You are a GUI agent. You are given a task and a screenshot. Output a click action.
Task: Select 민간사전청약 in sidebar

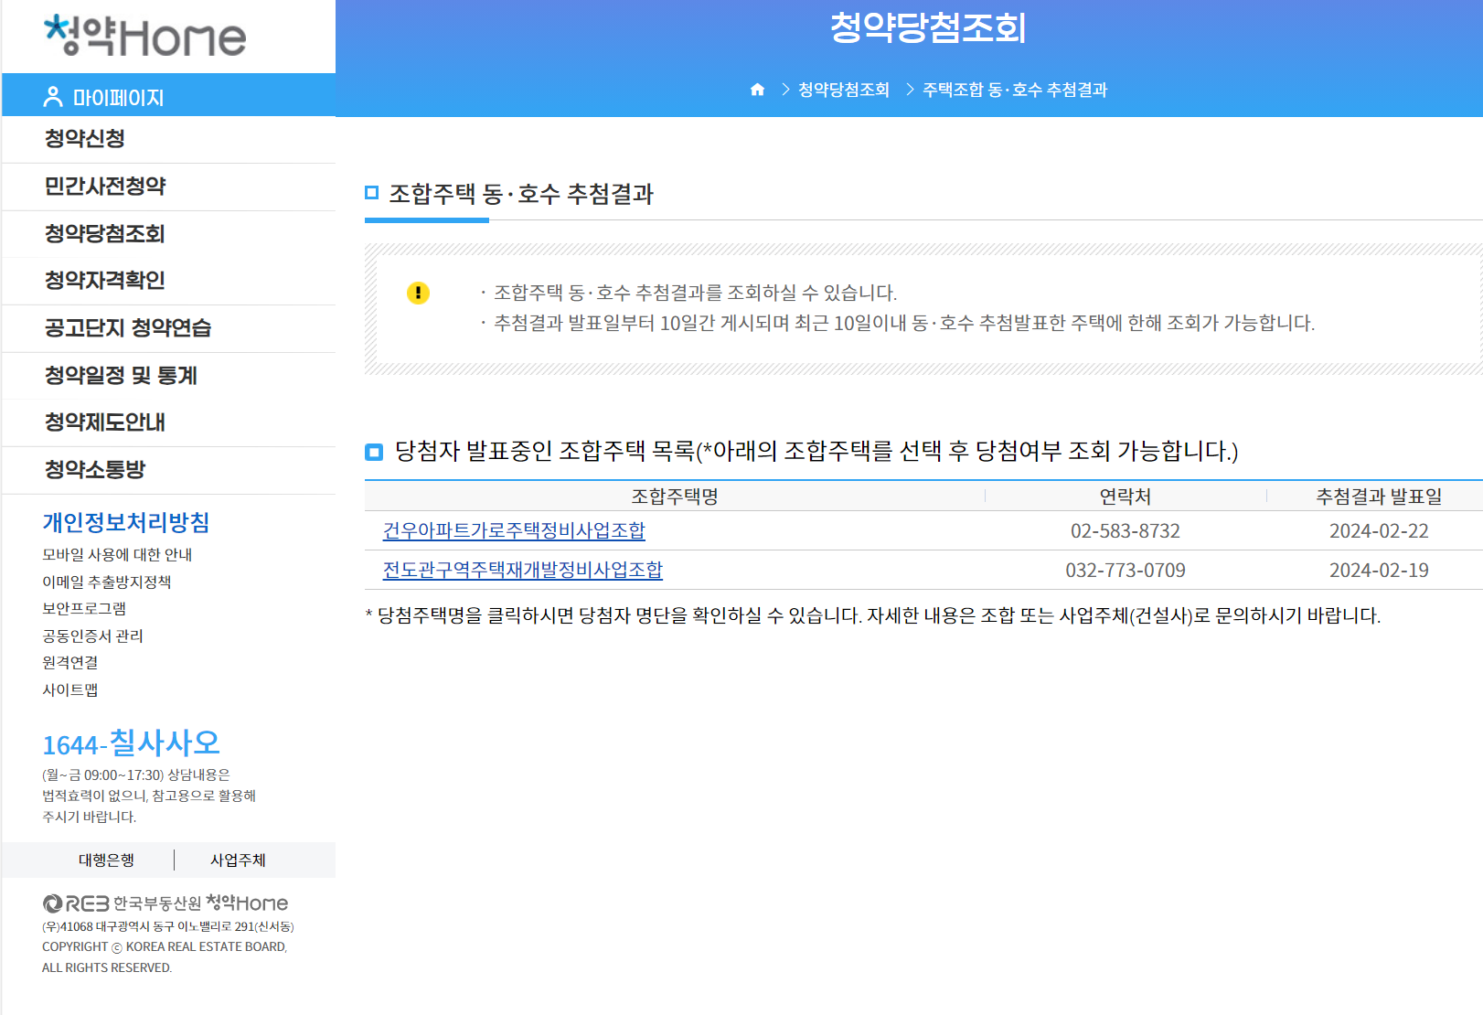(105, 187)
